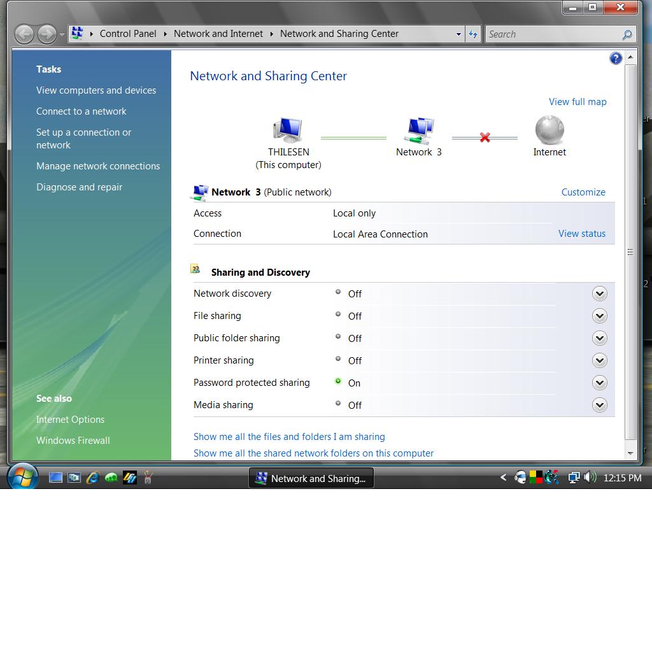Show all shared network folders on this computer
The height and width of the screenshot is (652, 652).
click(313, 453)
